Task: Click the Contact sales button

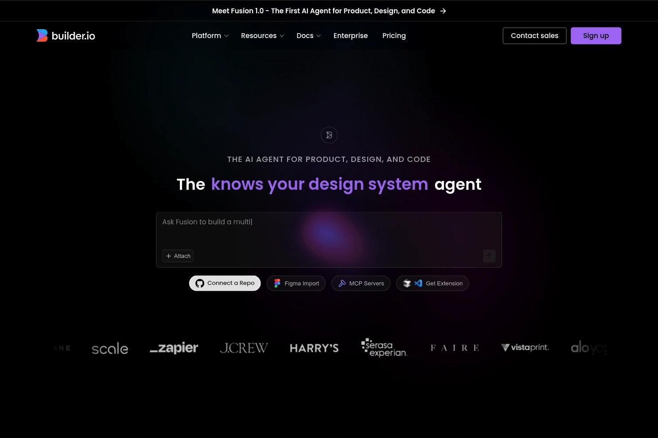Action: click(x=534, y=36)
